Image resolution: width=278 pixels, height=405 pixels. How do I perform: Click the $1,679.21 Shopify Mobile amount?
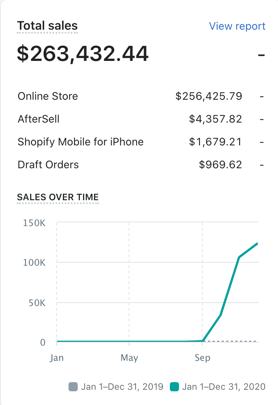click(215, 142)
